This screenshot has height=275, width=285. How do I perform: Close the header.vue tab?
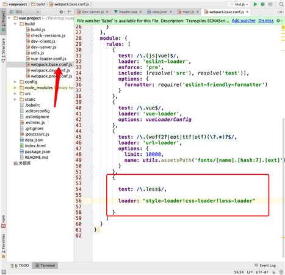[140, 12]
